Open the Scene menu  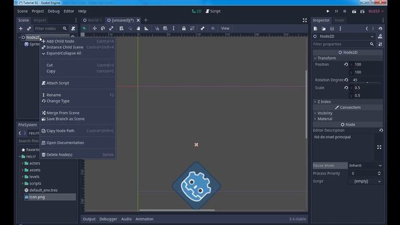pos(22,11)
